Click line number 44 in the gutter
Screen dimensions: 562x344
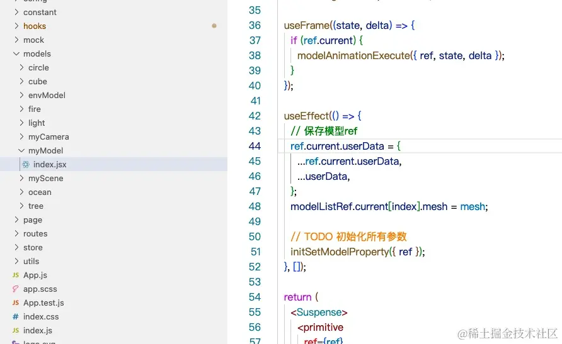pos(255,146)
